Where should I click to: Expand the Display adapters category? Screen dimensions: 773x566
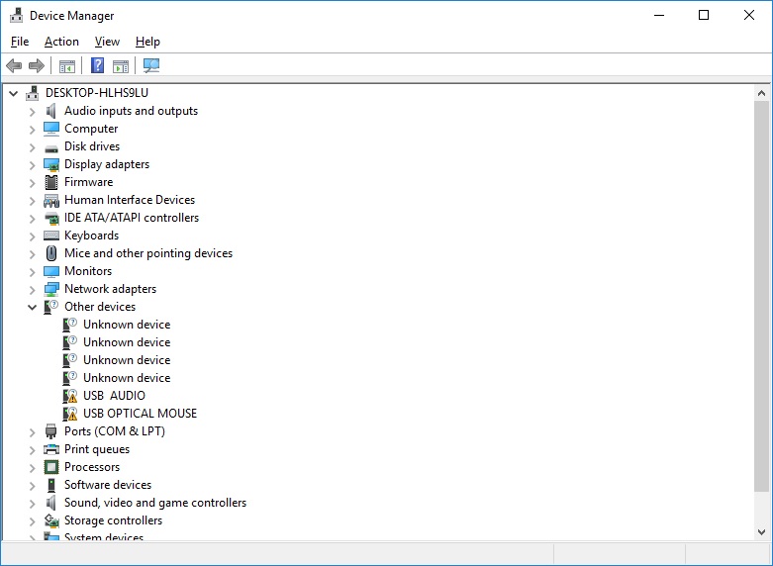(32, 165)
